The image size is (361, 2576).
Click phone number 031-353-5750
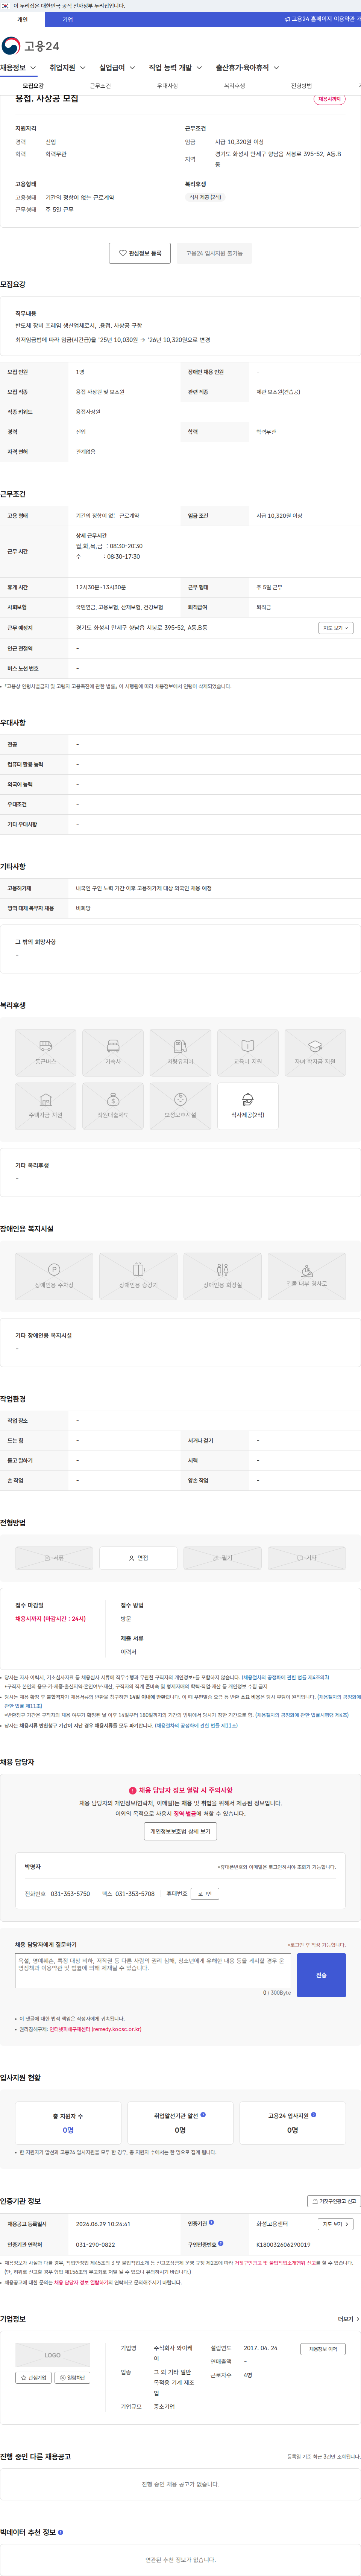[x=70, y=1894]
